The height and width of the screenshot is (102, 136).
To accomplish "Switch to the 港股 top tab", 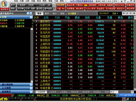I will tap(104, 1).
